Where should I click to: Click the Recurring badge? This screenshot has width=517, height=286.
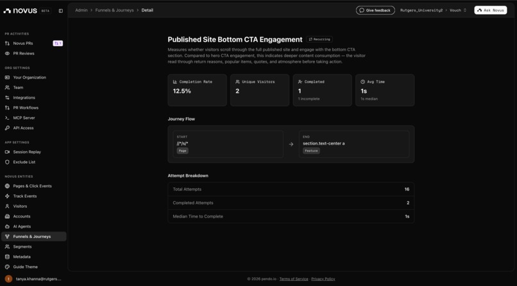point(319,40)
